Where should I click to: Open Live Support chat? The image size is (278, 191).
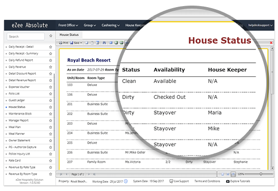(x=179, y=181)
